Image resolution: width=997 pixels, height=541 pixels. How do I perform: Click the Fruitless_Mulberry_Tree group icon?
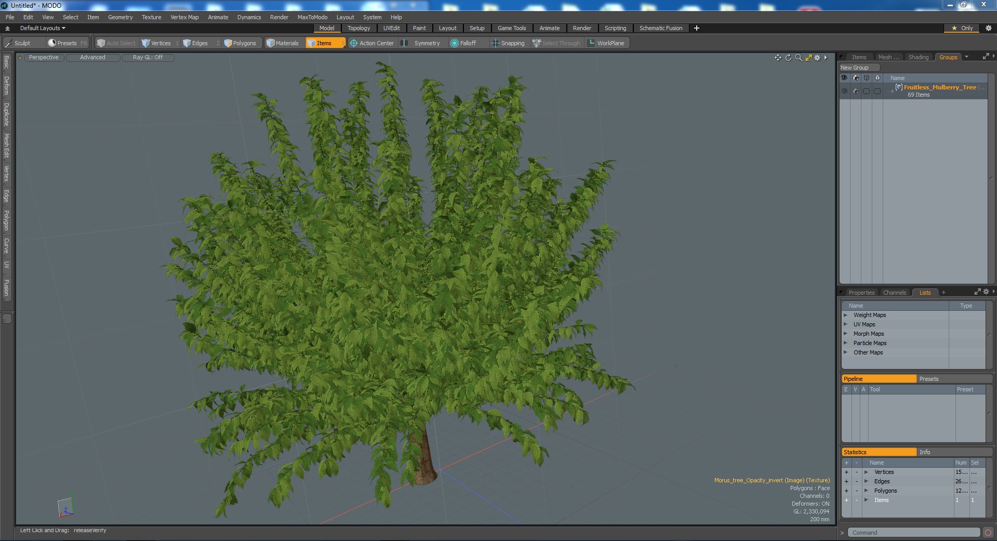click(x=899, y=87)
